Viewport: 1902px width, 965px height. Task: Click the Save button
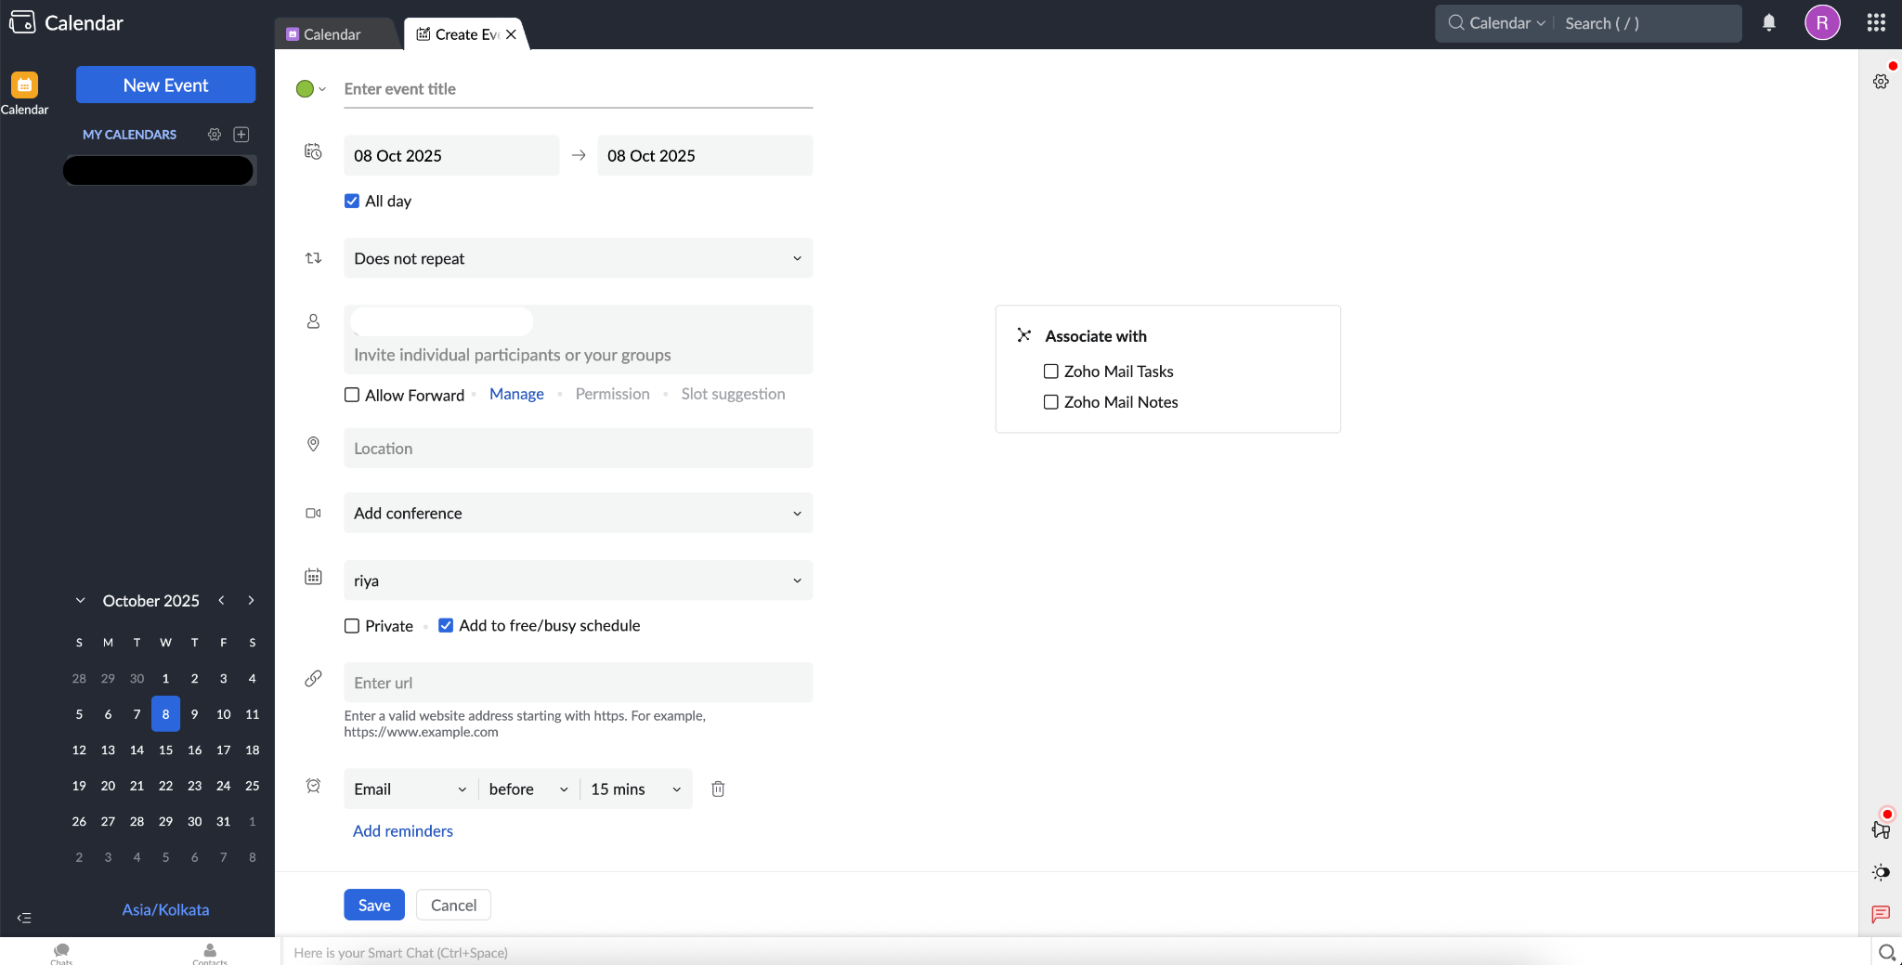point(373,905)
